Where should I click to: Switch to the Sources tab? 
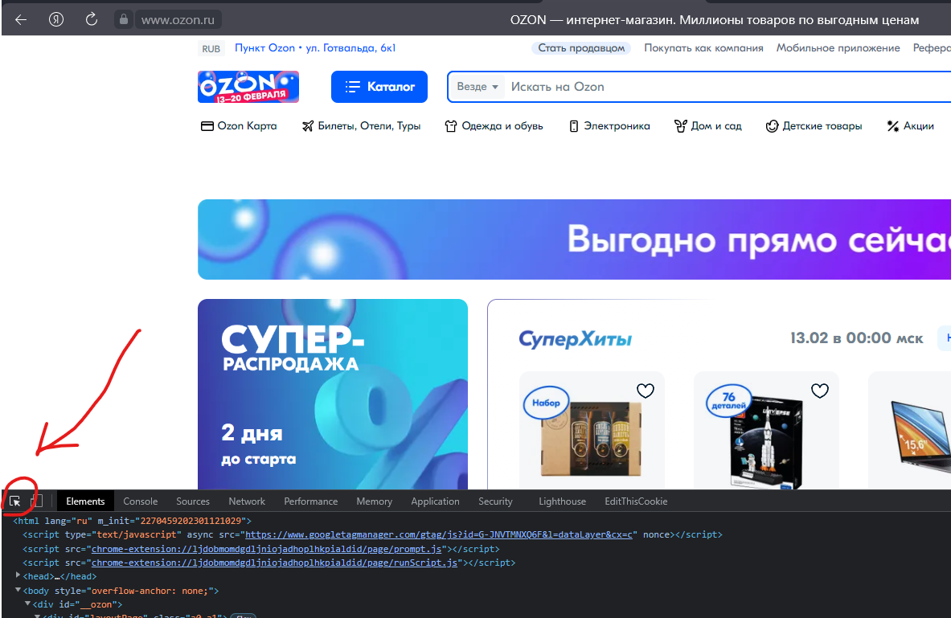193,501
